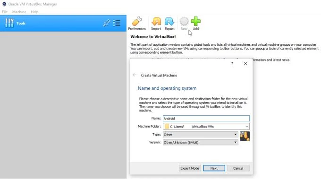This screenshot has width=321, height=179.
Task: Click the dialog help question mark
Action: click(x=232, y=63)
